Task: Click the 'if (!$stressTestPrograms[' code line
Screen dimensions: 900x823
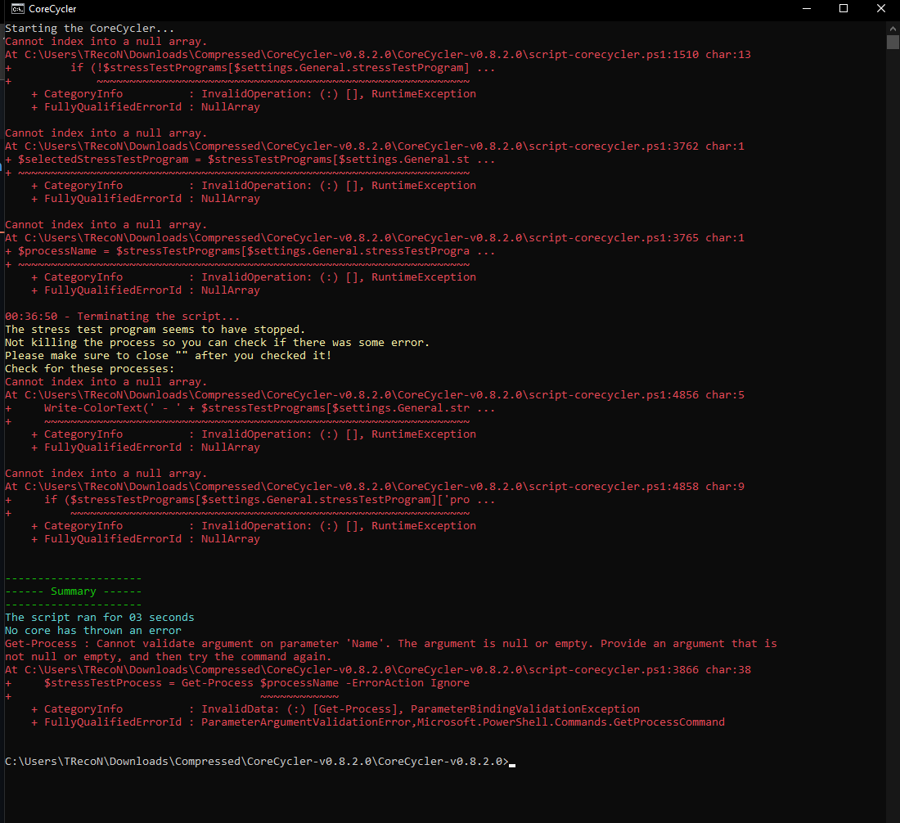Action: click(250, 68)
